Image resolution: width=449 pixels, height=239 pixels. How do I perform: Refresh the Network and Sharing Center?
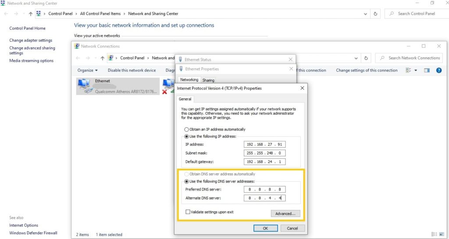pos(375,14)
